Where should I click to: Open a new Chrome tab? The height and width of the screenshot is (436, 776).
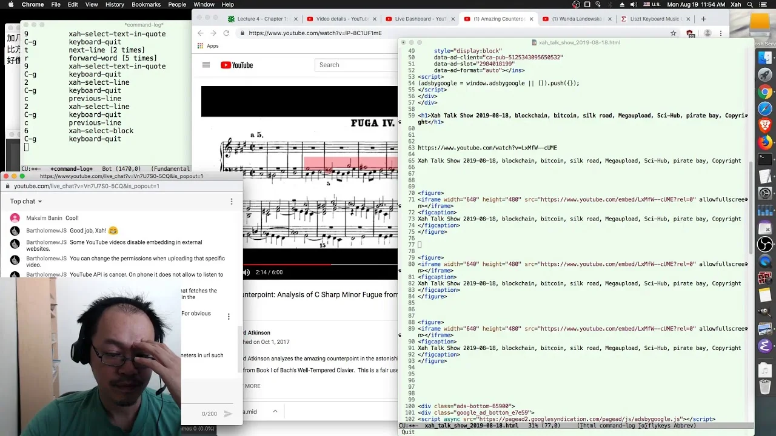(x=703, y=19)
